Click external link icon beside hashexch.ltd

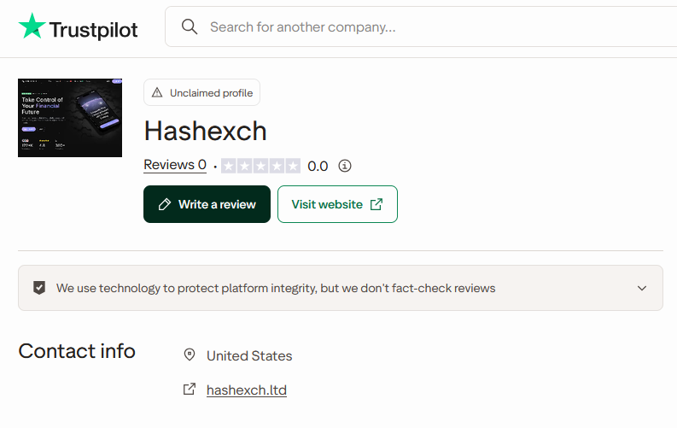[x=190, y=390]
